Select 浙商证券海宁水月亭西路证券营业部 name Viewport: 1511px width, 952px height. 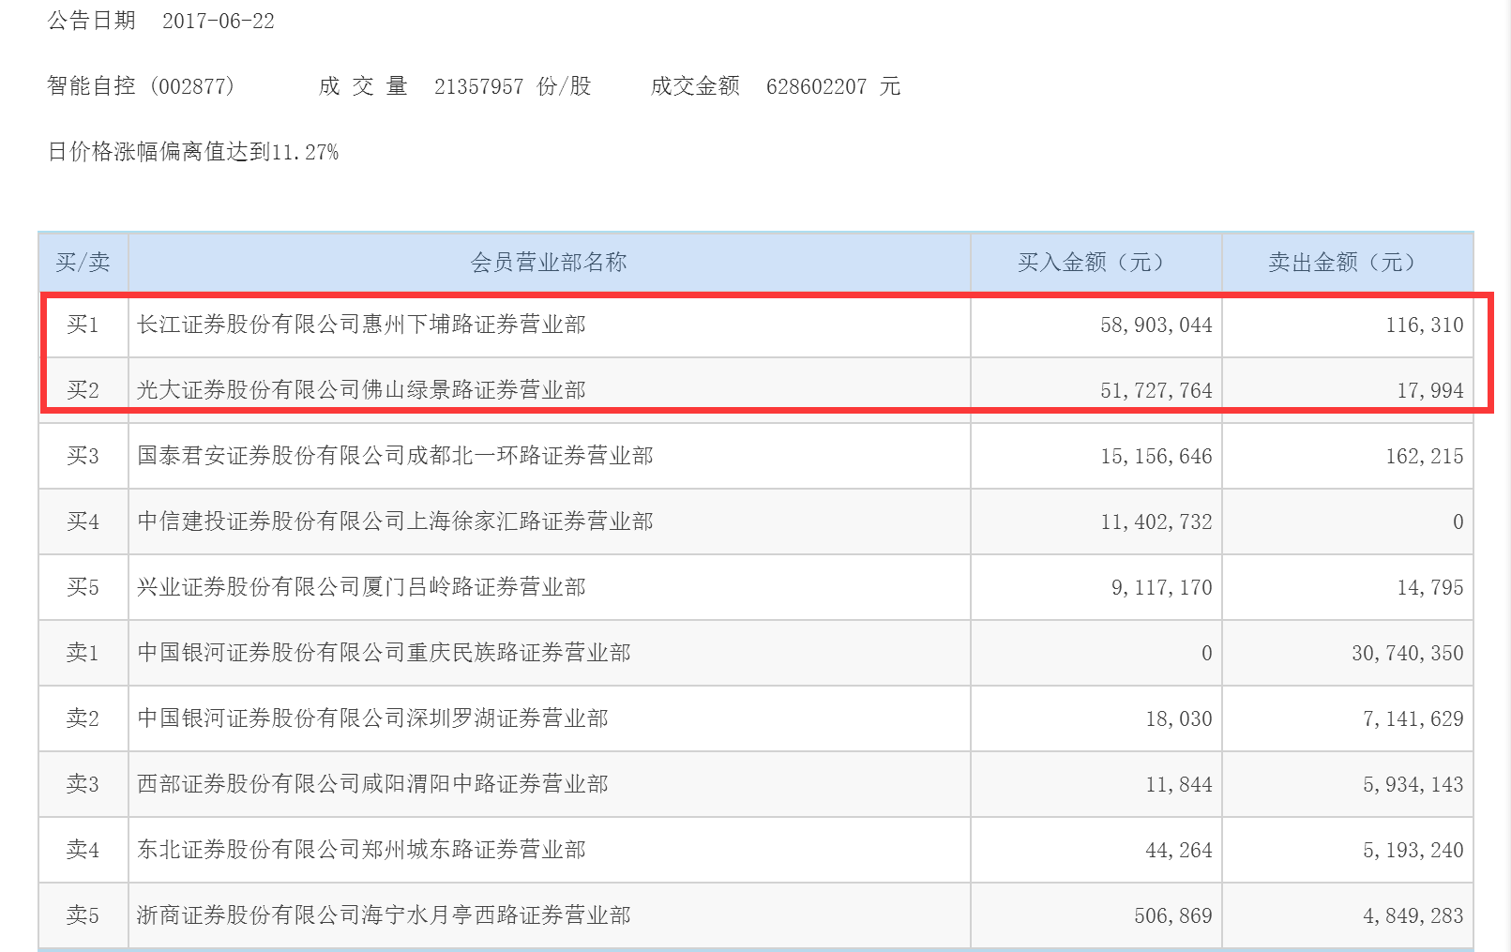click(384, 915)
